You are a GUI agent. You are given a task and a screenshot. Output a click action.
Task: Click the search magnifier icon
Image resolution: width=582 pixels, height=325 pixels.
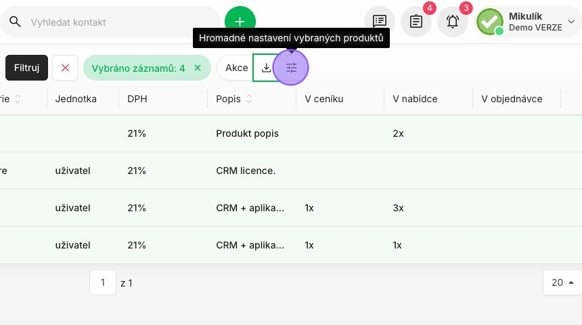(x=15, y=22)
